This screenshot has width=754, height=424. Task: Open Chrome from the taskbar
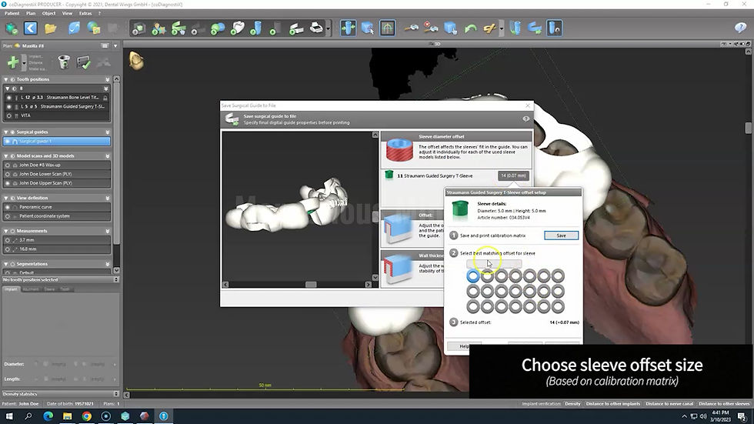86,416
